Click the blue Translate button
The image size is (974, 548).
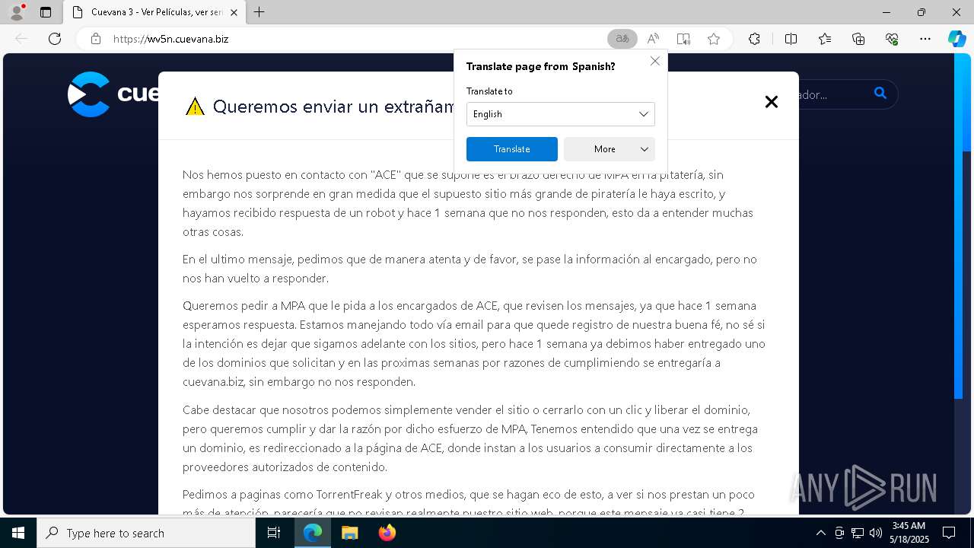512,149
